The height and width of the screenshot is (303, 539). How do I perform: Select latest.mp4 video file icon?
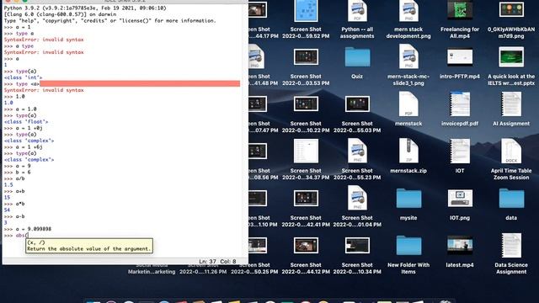[460, 245]
